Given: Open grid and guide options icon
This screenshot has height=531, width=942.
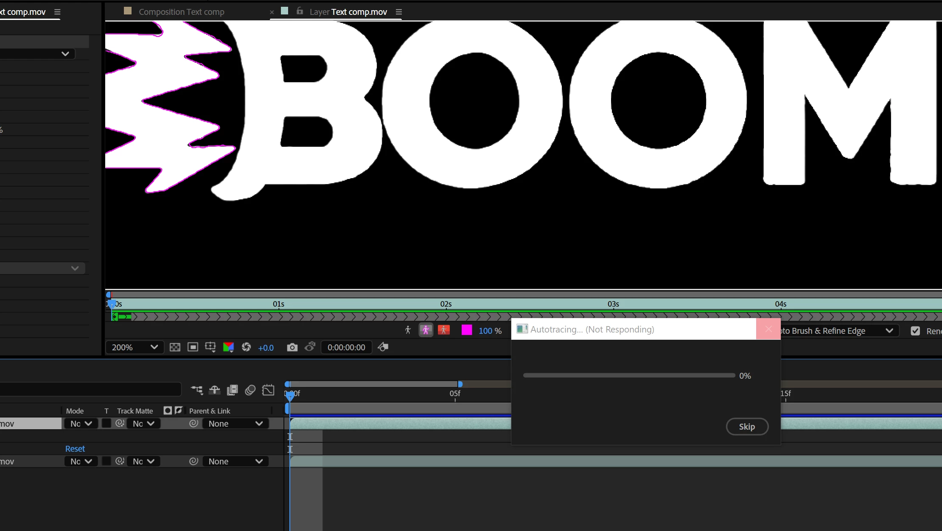Looking at the screenshot, I should pos(210,347).
